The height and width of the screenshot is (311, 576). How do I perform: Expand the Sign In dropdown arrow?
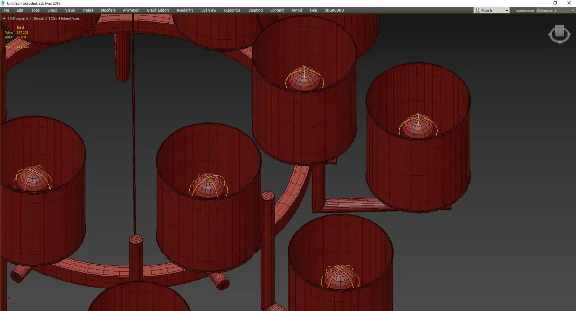coord(506,10)
